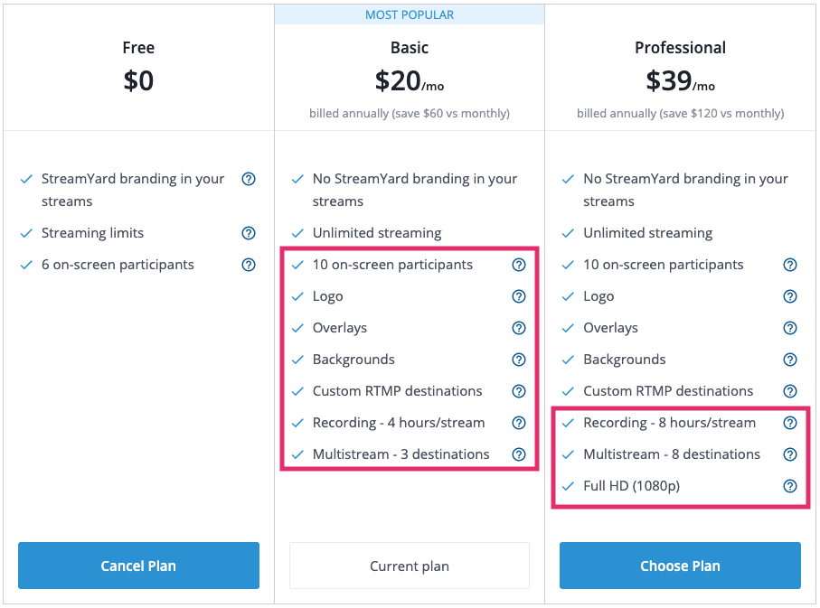Click the Current plan button under Basic

pos(410,566)
